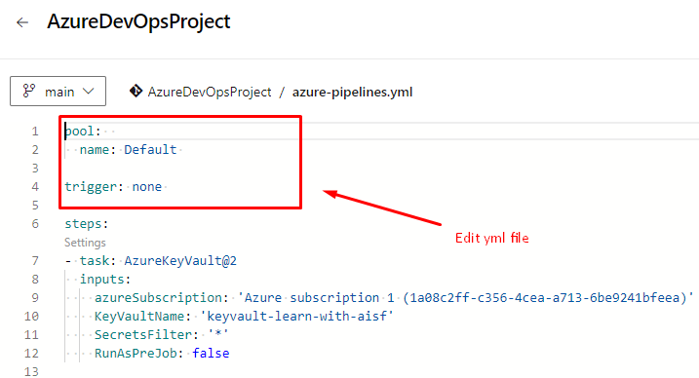699x378 pixels.
Task: Click SecretsFilter asterisk value
Action: point(218,334)
